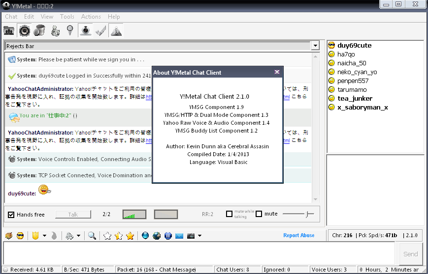Image resolution: width=428 pixels, height=274 pixels.
Task: Click the green microphone level meter
Action: tap(134, 215)
